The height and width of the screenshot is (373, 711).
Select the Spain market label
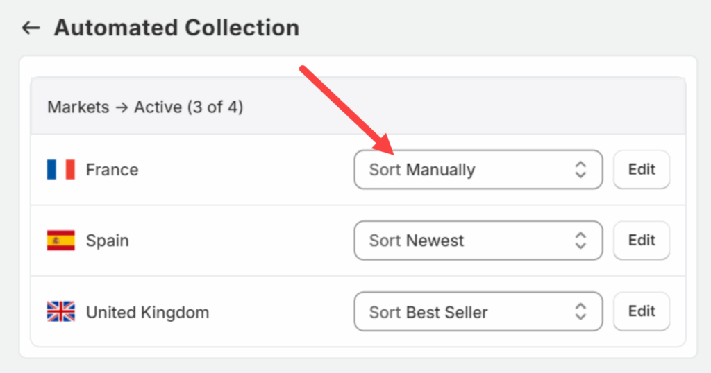pyautogui.click(x=107, y=241)
